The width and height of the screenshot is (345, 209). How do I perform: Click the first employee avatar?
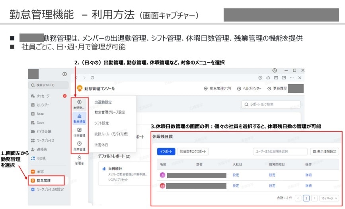[162, 175]
